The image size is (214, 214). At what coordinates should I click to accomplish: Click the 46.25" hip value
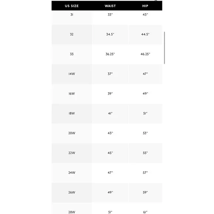tap(145, 54)
